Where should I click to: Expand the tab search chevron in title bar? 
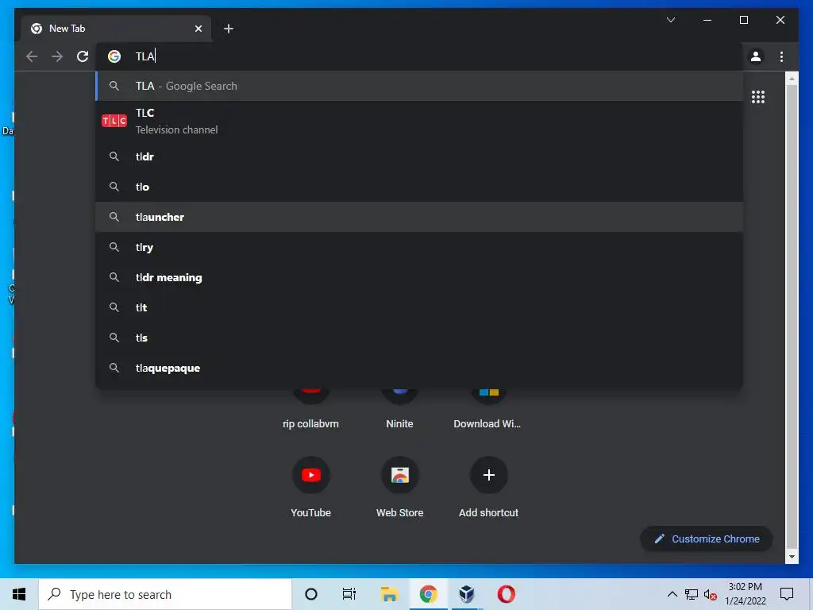tap(671, 20)
